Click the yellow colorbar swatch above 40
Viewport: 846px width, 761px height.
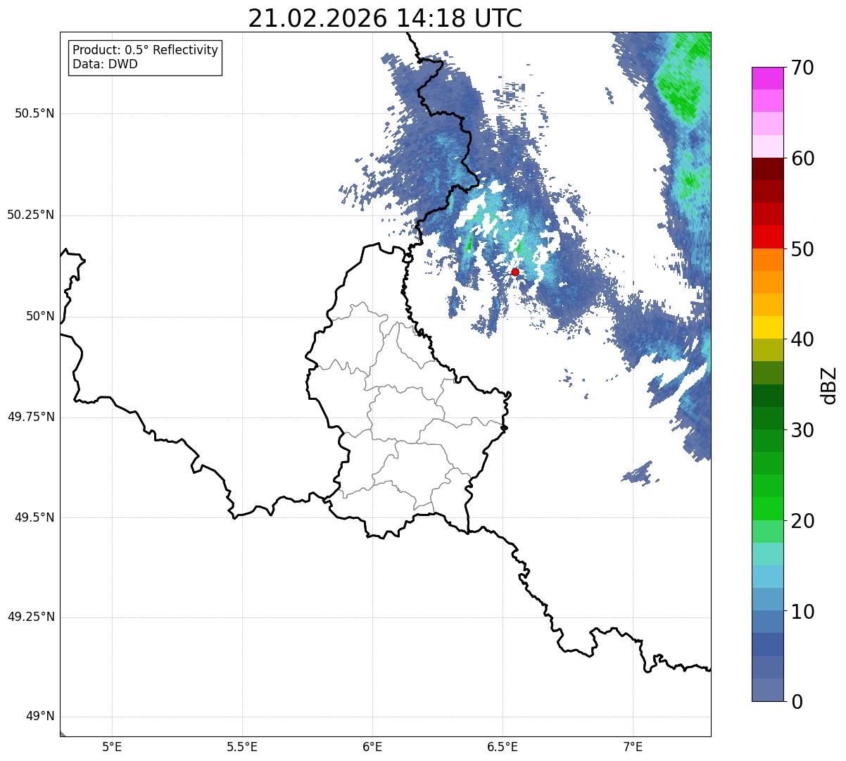[767, 327]
